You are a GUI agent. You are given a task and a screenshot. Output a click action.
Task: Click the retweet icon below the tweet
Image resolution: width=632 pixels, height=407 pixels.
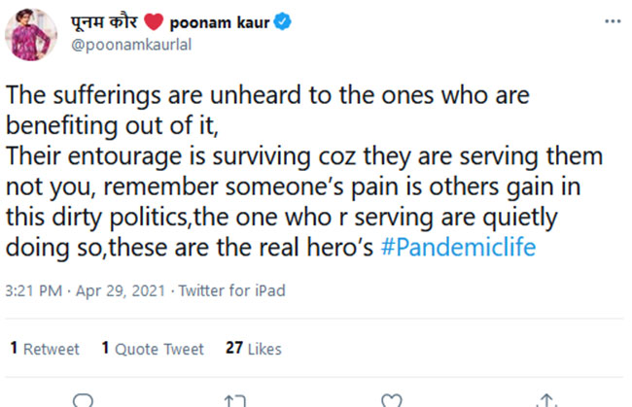[x=234, y=400]
